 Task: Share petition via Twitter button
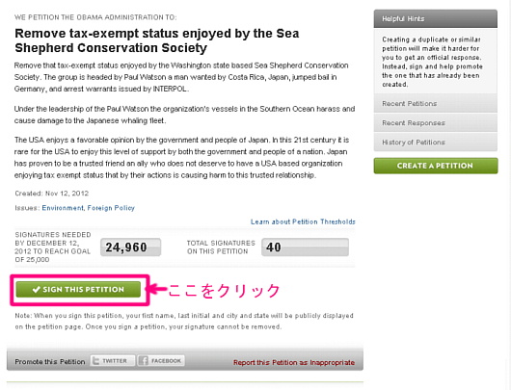coord(113,361)
